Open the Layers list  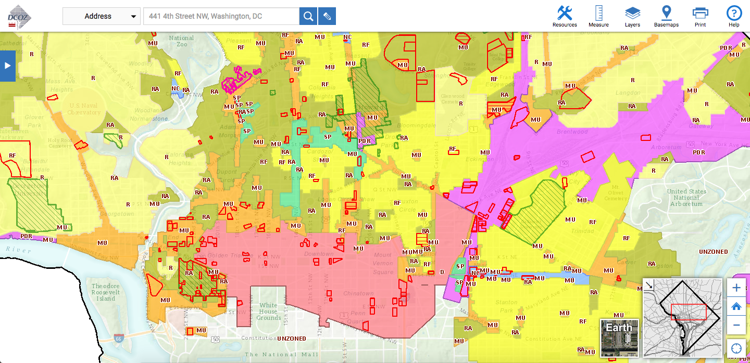click(632, 16)
